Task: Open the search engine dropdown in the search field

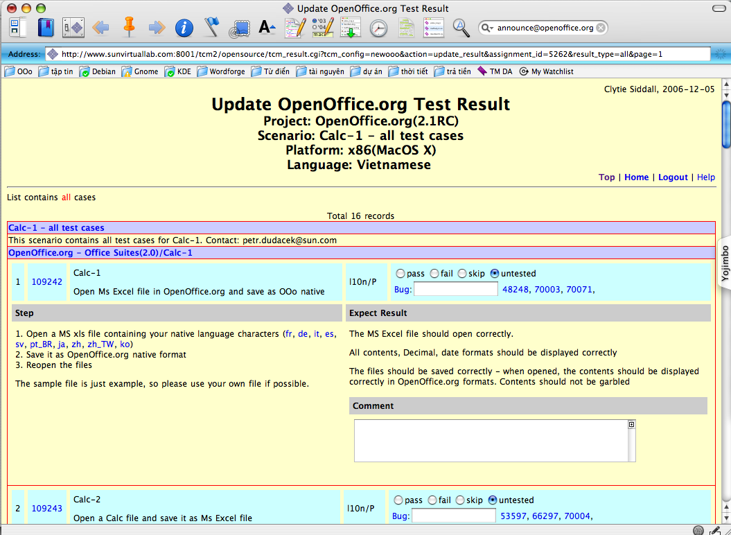Action: (x=487, y=28)
